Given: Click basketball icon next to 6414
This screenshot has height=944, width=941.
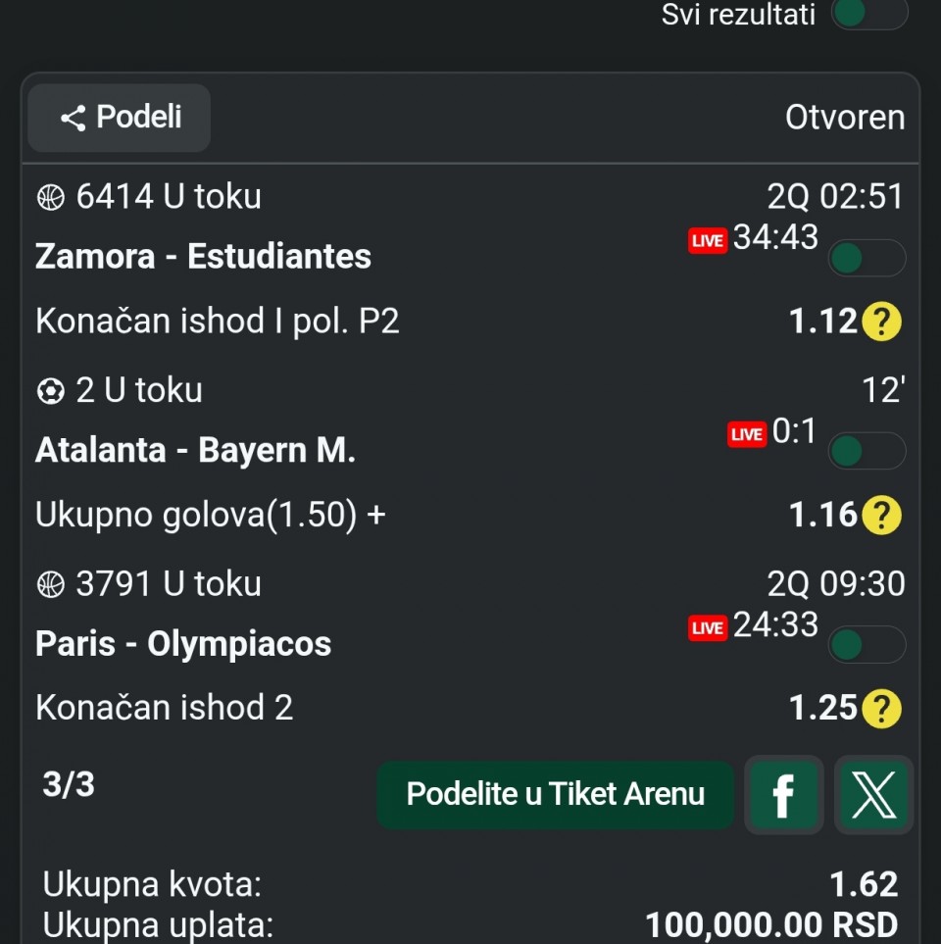Looking at the screenshot, I should pos(50,198).
